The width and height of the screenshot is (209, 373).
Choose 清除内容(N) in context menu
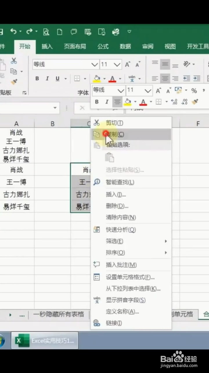point(131,217)
